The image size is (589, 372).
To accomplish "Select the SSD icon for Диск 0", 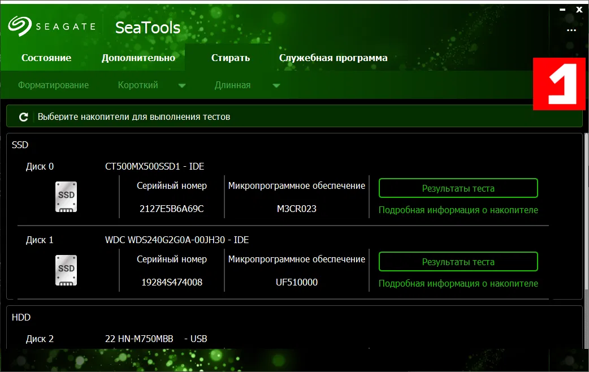I will click(66, 197).
